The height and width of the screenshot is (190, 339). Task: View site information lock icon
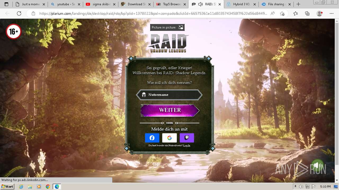tap(33, 13)
